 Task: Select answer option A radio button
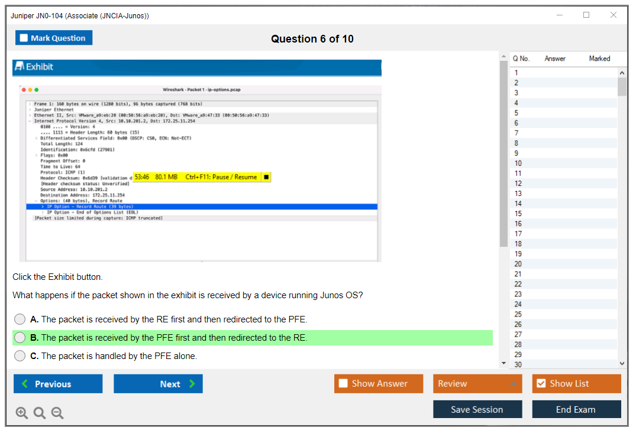pos(20,319)
